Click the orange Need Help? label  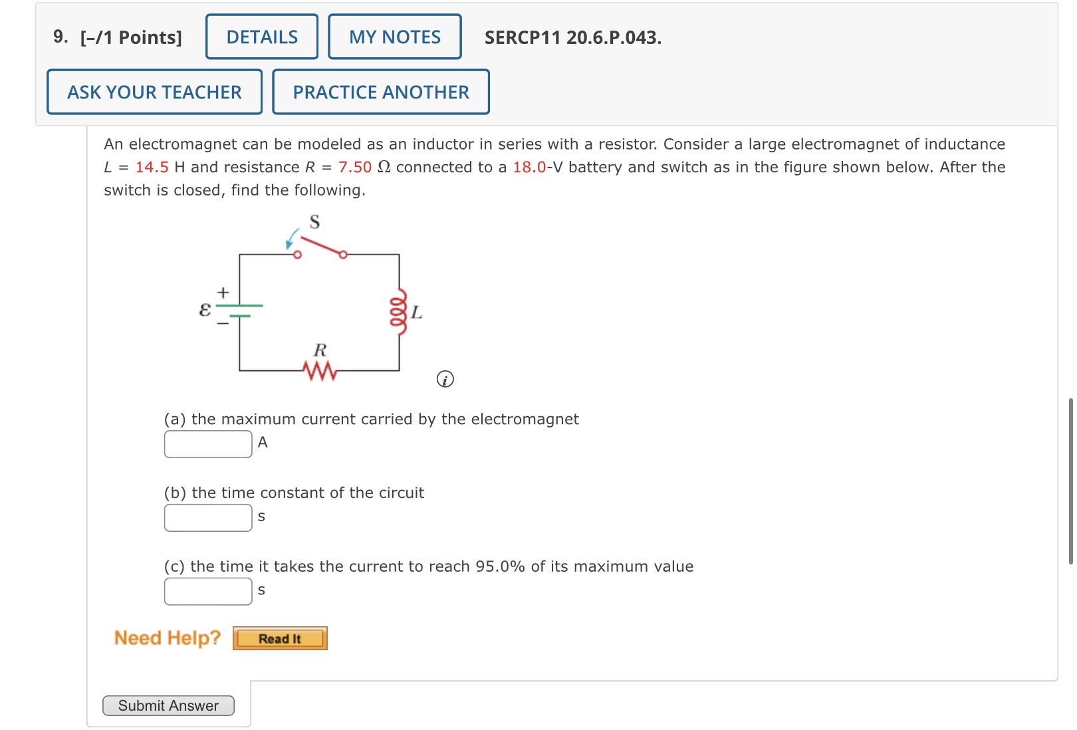168,638
